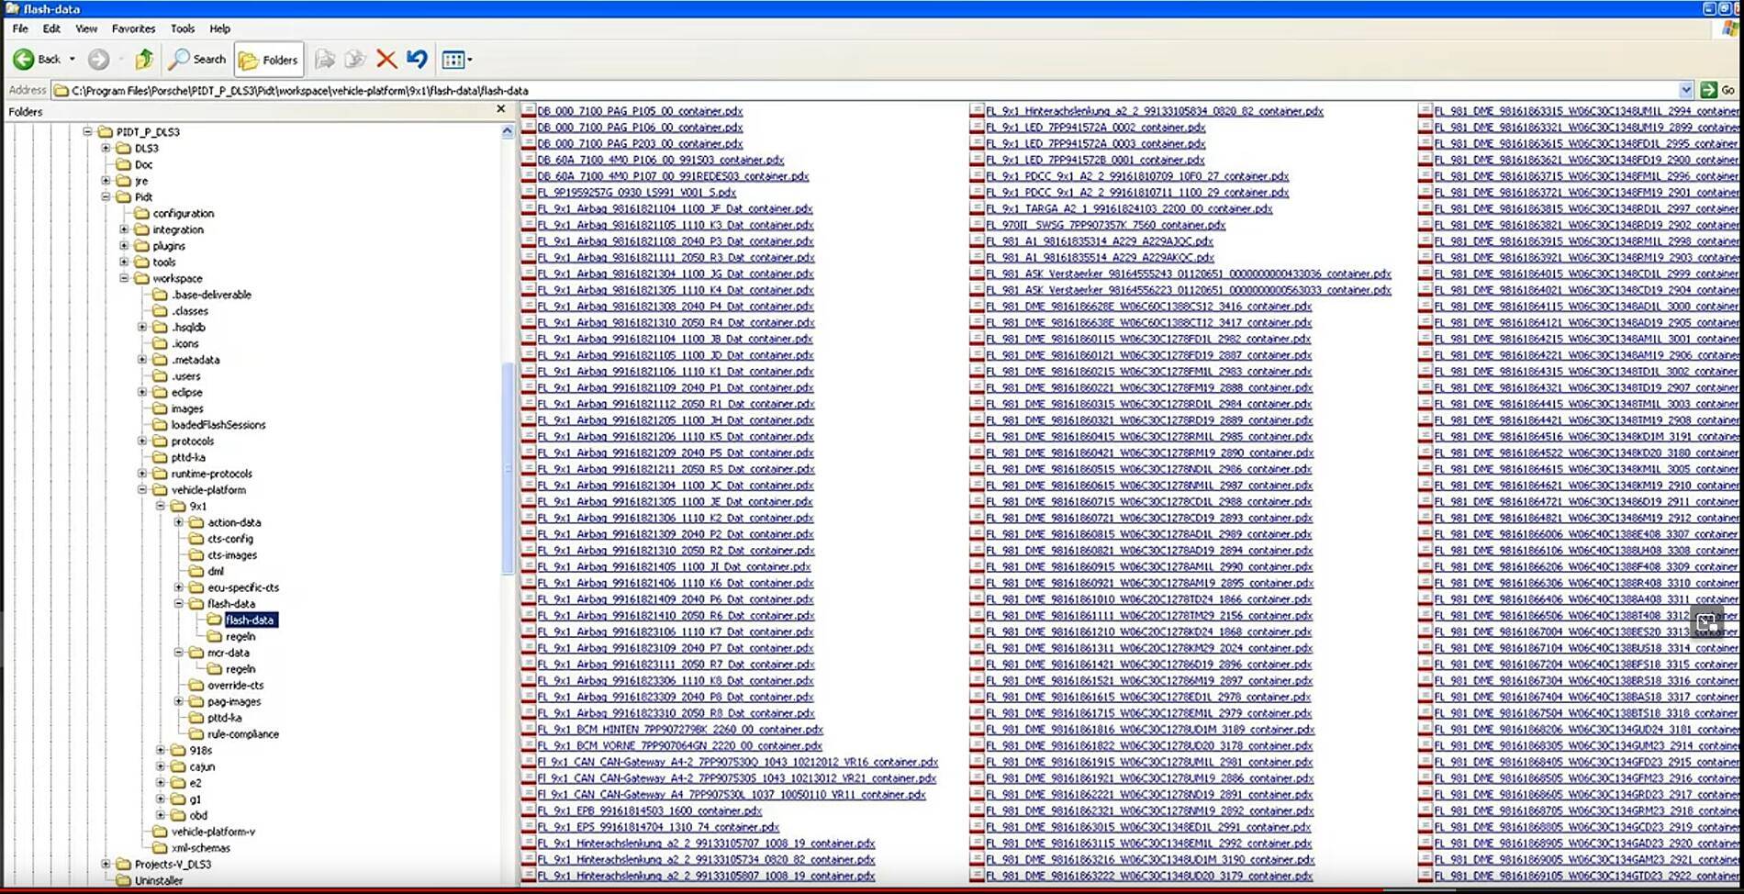This screenshot has height=894, width=1744.
Task: Open the Back history dropdown arrow
Action: 72,60
